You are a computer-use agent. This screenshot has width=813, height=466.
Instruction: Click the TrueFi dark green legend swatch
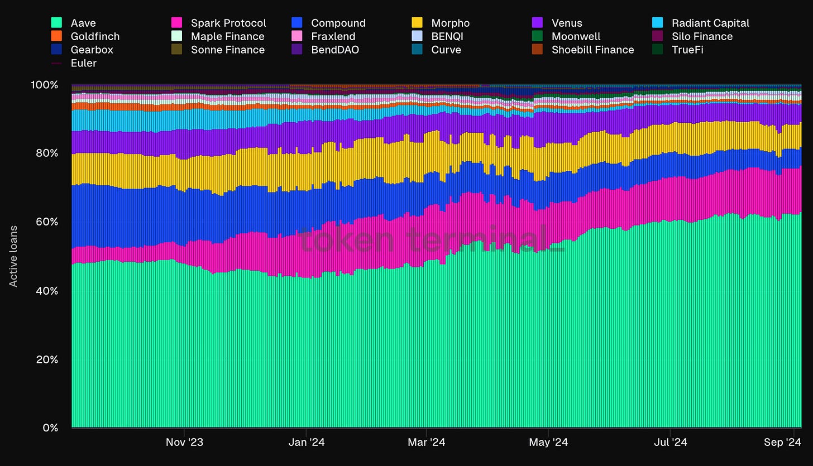click(658, 50)
